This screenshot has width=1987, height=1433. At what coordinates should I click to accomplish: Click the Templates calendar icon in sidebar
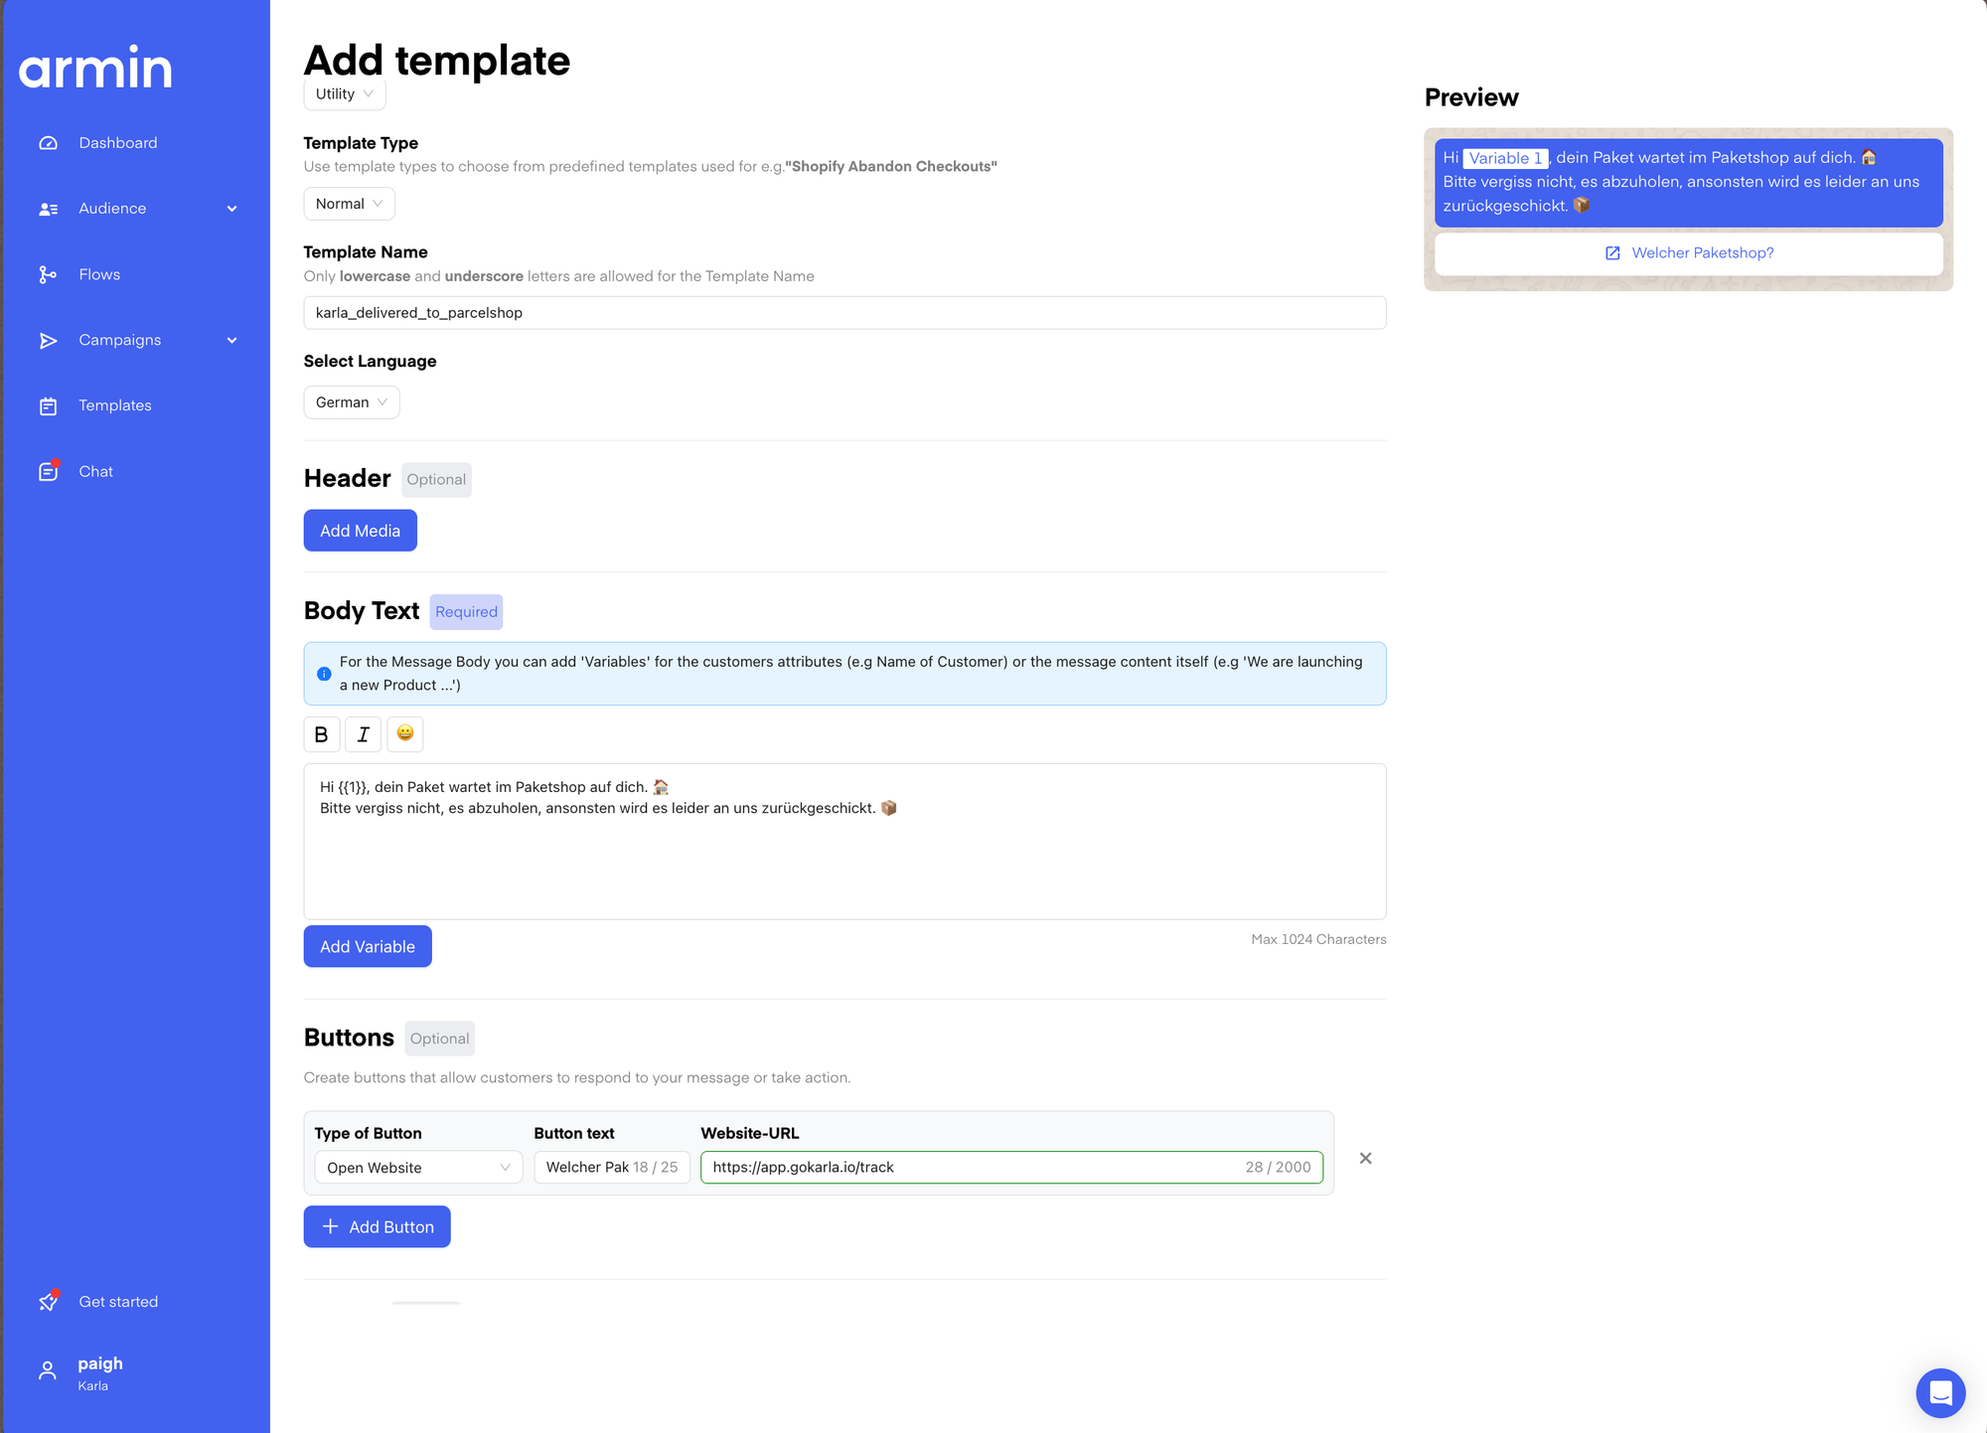(x=48, y=406)
